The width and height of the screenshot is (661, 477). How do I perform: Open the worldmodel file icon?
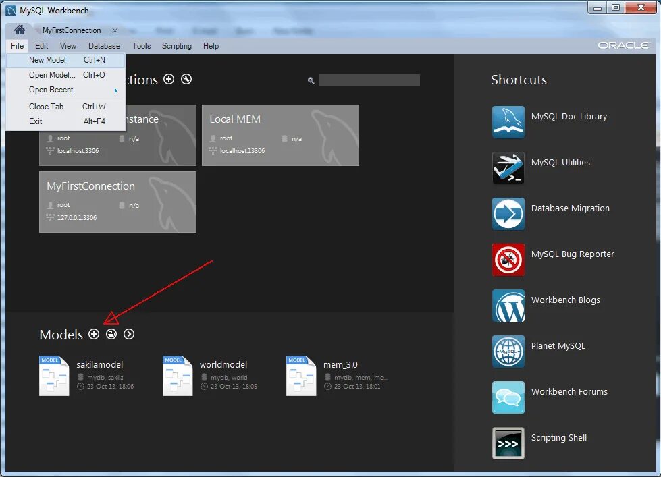tap(178, 376)
